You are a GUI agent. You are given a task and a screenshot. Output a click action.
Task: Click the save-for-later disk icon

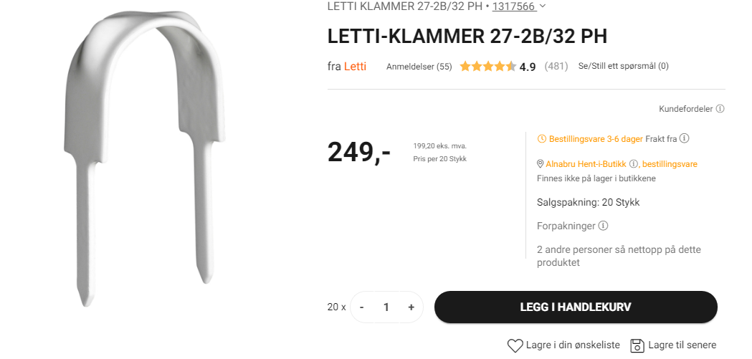pos(637,345)
